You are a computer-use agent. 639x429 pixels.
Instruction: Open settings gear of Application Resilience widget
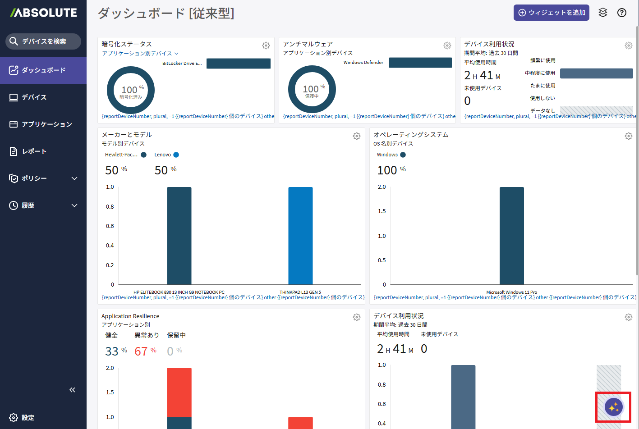[357, 317]
